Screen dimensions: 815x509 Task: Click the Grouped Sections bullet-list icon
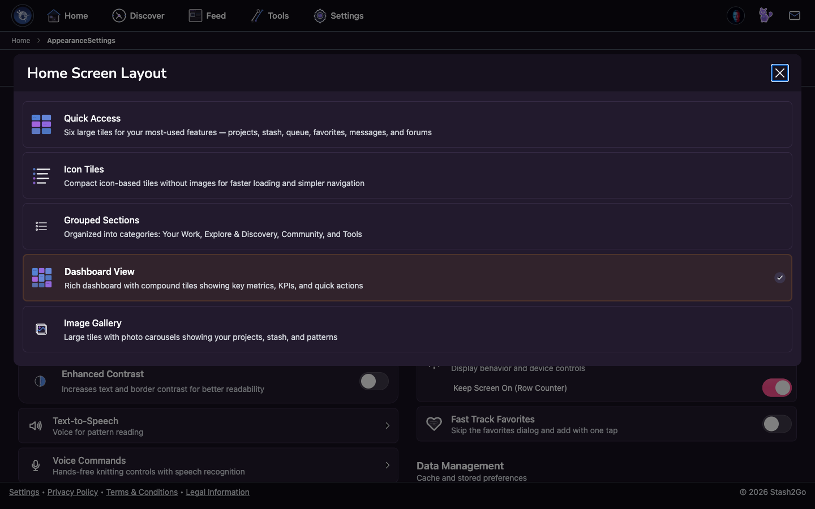click(x=41, y=226)
